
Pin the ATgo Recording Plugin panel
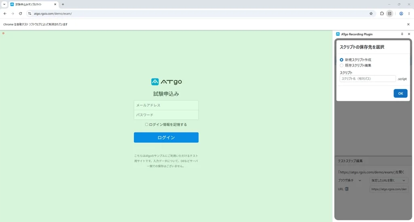coord(402,34)
